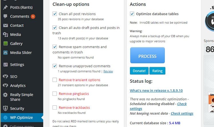Click the Settings sliders icon
This screenshot has height=127, width=214.
[x=5, y=65]
